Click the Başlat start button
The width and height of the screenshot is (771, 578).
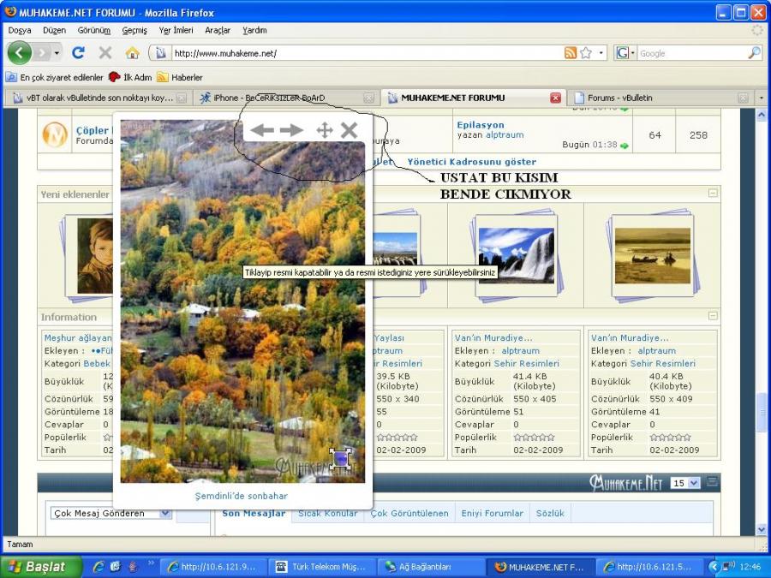40,567
